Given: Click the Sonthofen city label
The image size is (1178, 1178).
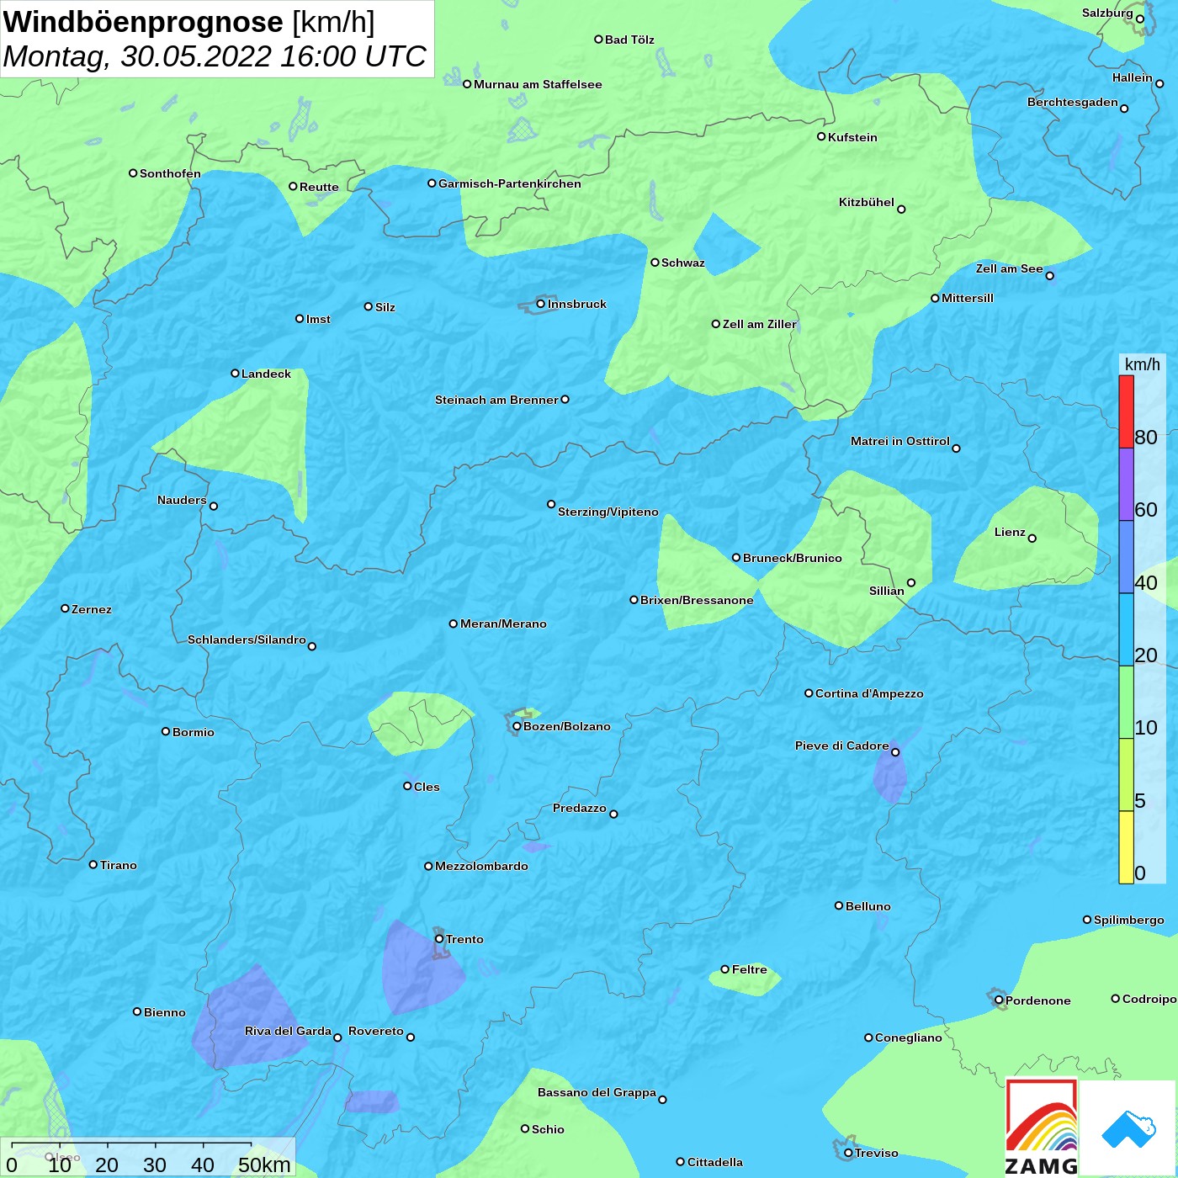Looking at the screenshot, I should [x=170, y=173].
